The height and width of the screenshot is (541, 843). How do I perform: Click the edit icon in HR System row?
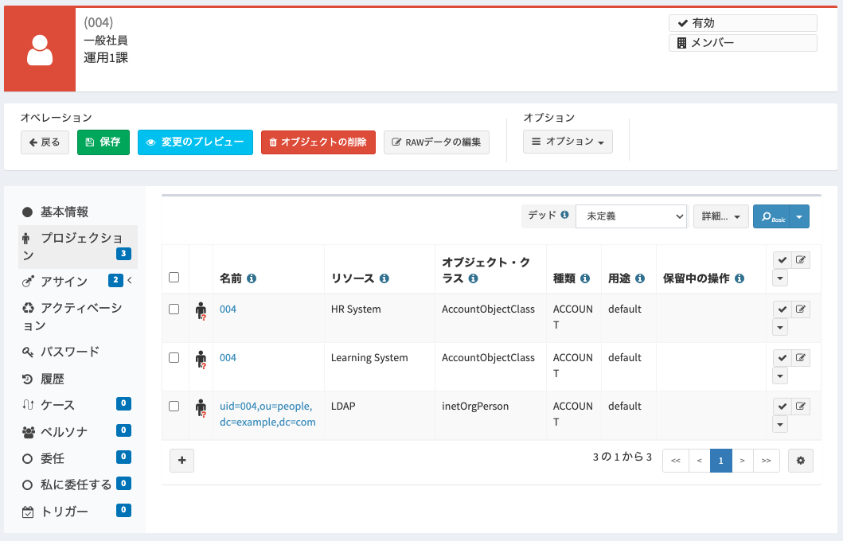click(801, 309)
